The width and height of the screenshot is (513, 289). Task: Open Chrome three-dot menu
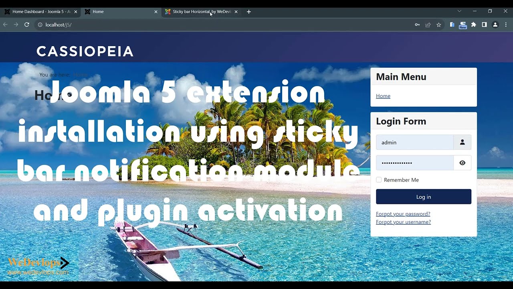[x=506, y=24]
